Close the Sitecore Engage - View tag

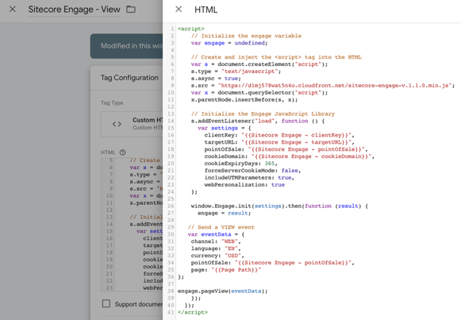pyautogui.click(x=13, y=10)
